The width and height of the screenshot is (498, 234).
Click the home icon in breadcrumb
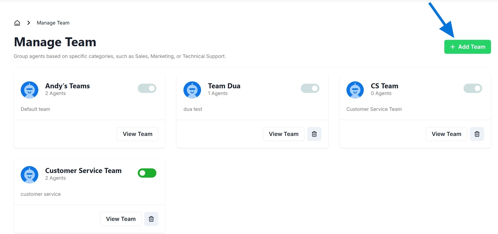pos(17,23)
